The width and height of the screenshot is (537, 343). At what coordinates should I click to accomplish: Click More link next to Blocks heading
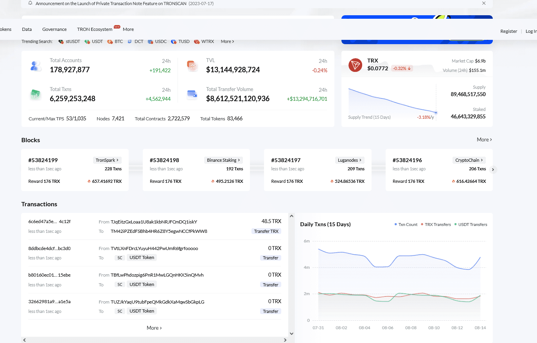484,139
